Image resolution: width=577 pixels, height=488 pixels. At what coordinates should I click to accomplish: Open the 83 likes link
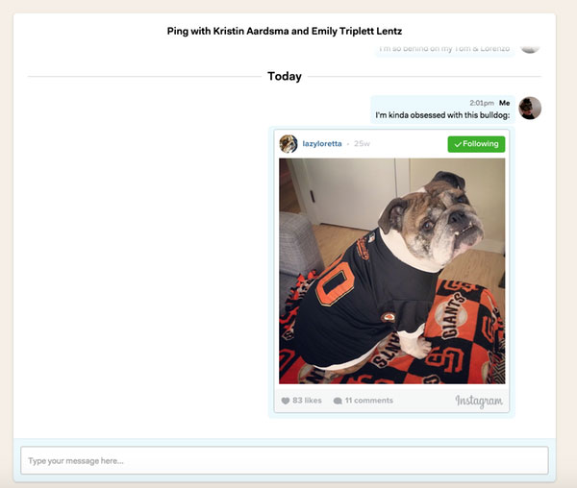coord(307,401)
